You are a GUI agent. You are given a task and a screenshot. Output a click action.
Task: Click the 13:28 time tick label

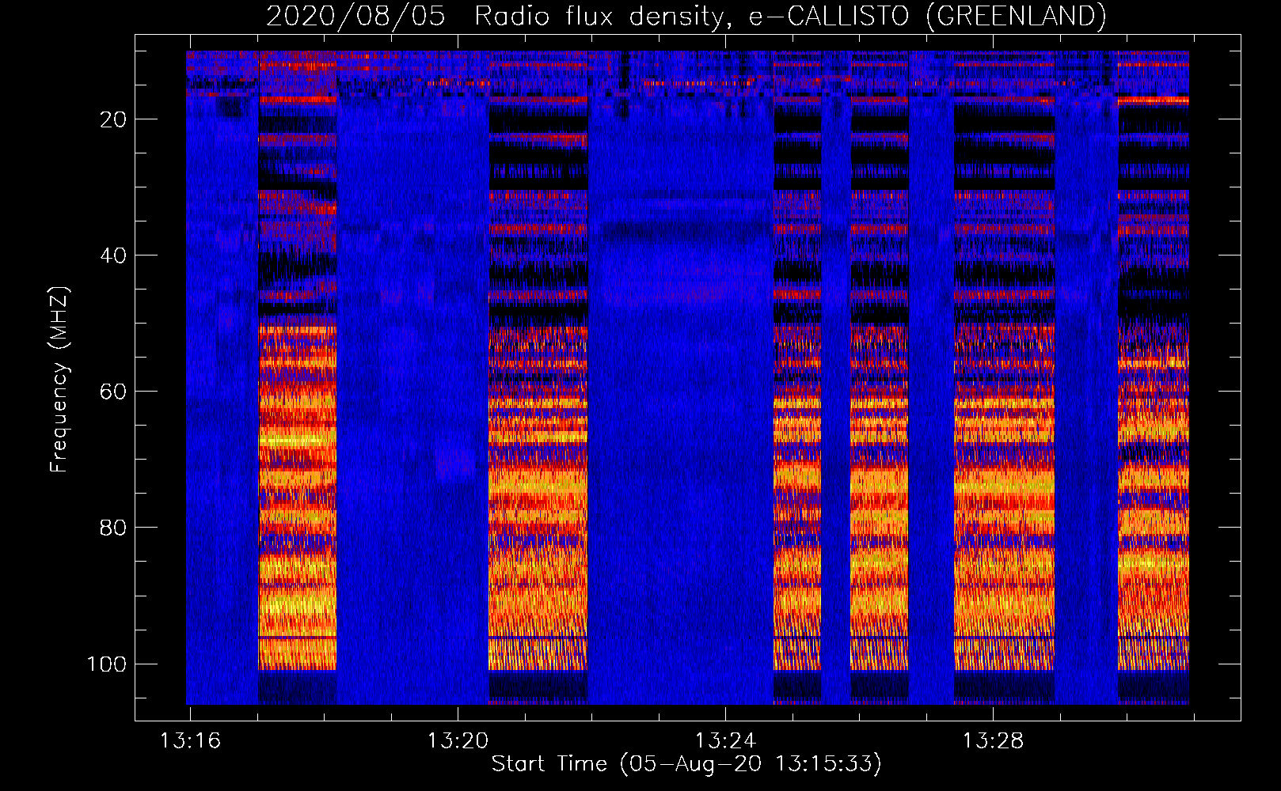[x=993, y=740]
